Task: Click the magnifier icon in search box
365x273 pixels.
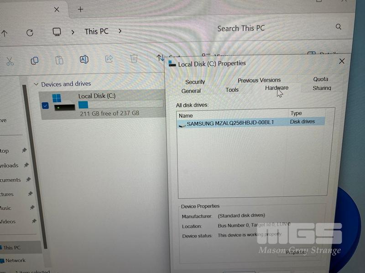Action: pos(339,27)
